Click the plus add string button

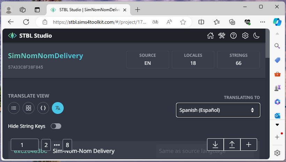tap(249, 145)
